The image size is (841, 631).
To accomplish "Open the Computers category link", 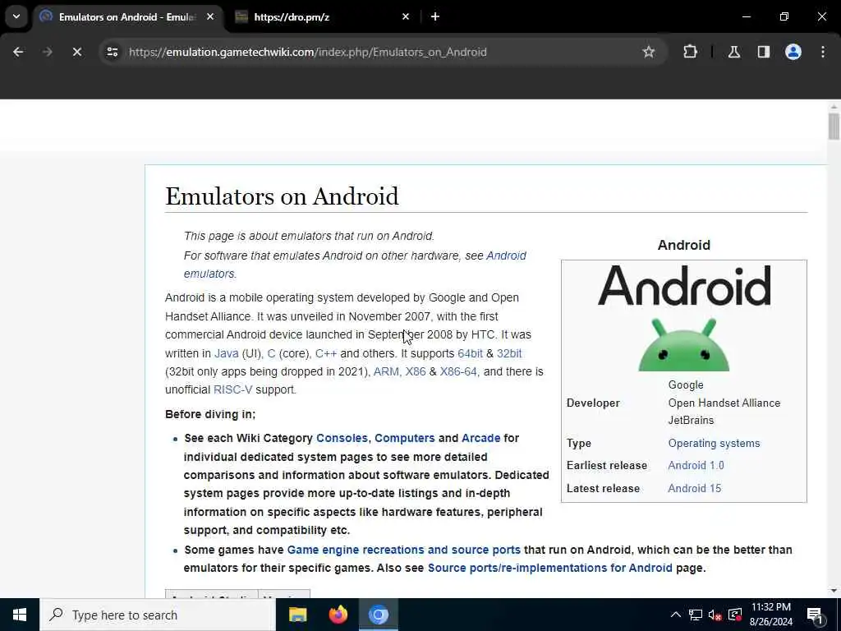I will point(404,439).
